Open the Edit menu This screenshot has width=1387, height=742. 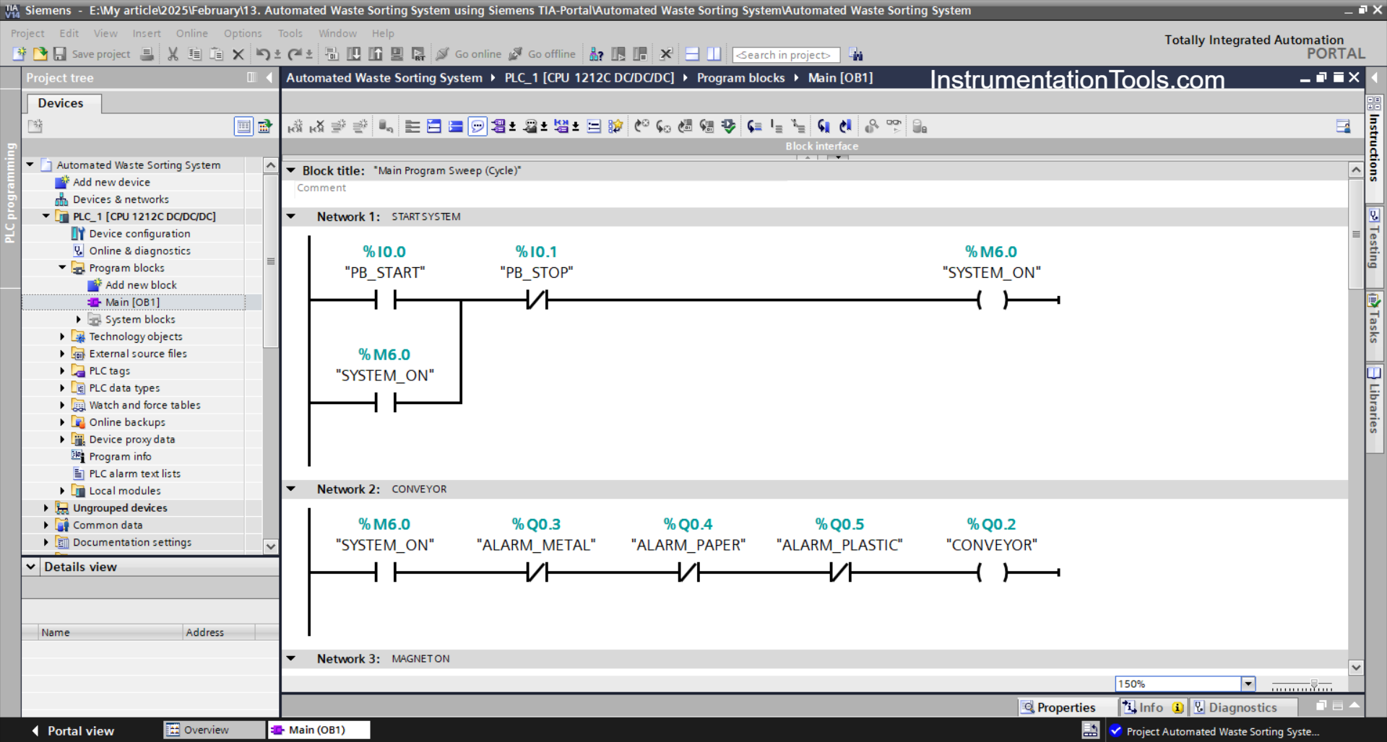tap(69, 33)
